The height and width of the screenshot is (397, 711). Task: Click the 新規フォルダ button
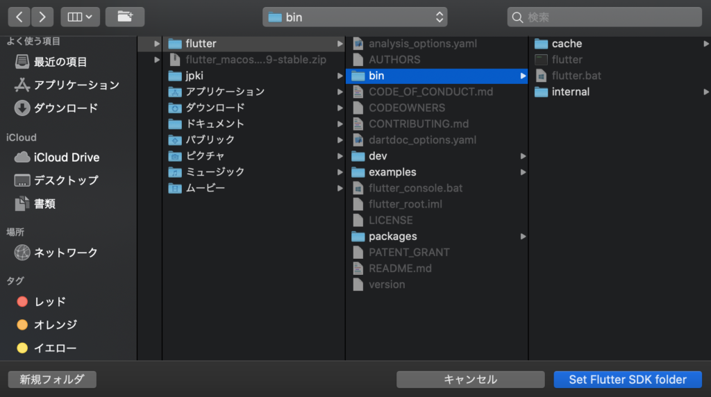tap(52, 380)
